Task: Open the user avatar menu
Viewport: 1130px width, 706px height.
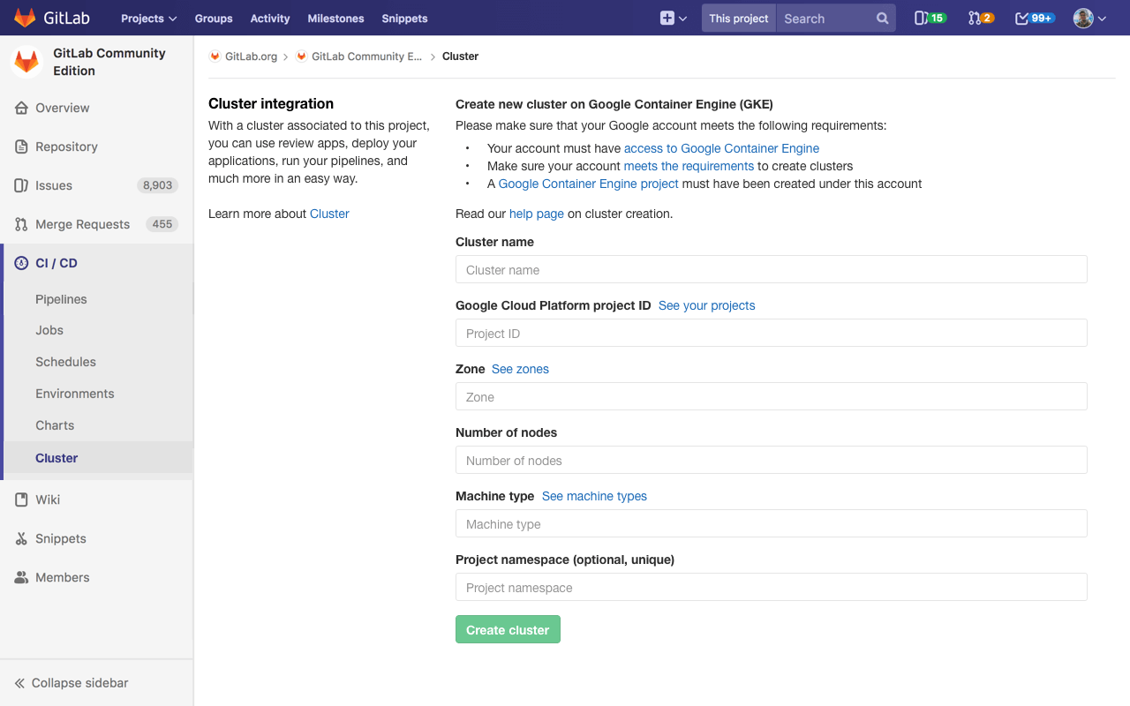Action: pos(1084,18)
